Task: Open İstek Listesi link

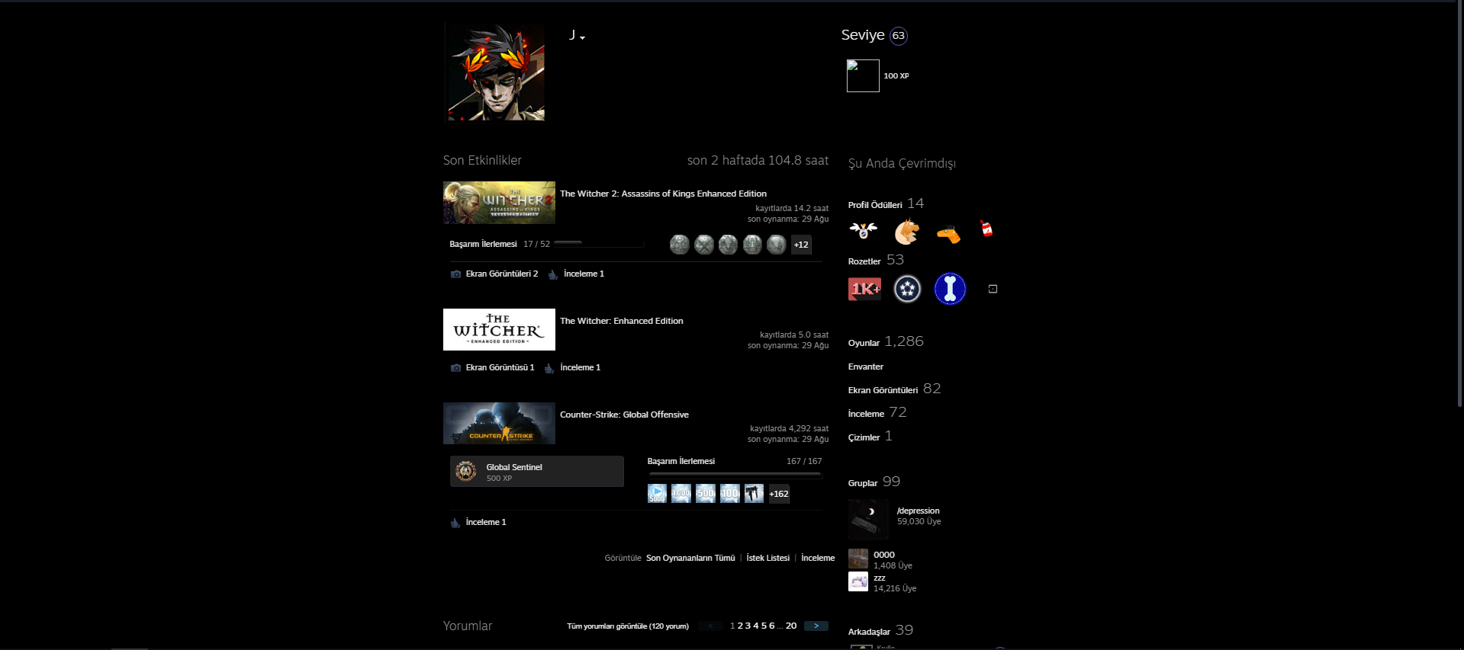Action: [x=767, y=558]
